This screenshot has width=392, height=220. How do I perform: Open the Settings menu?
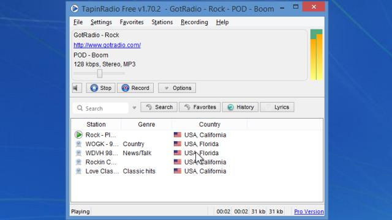click(x=101, y=22)
